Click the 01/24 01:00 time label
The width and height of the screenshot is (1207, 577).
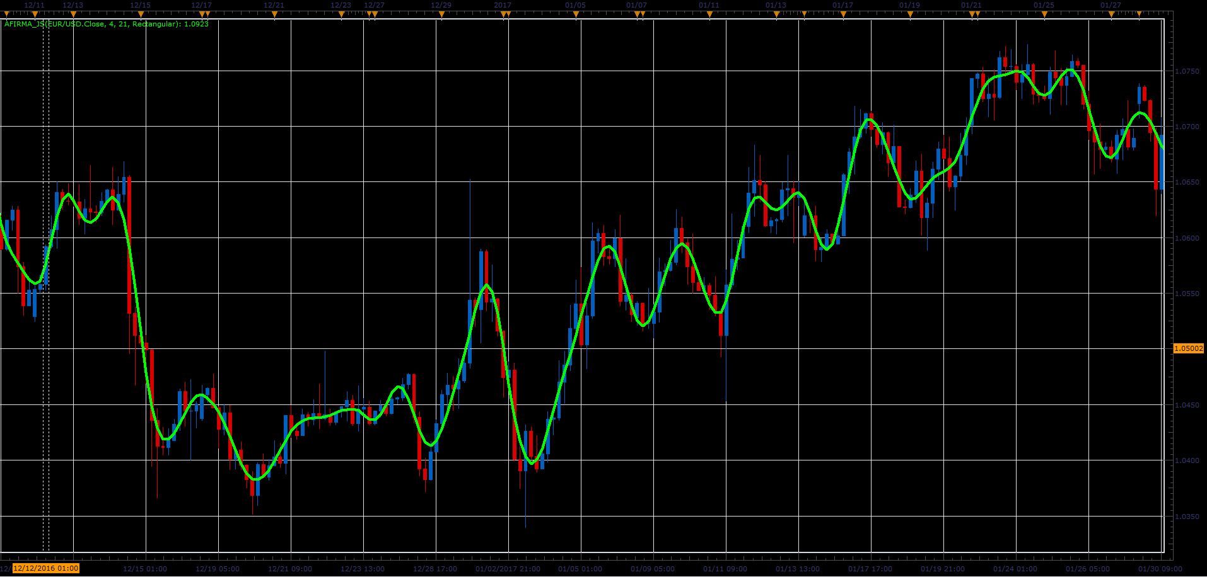(x=1015, y=569)
